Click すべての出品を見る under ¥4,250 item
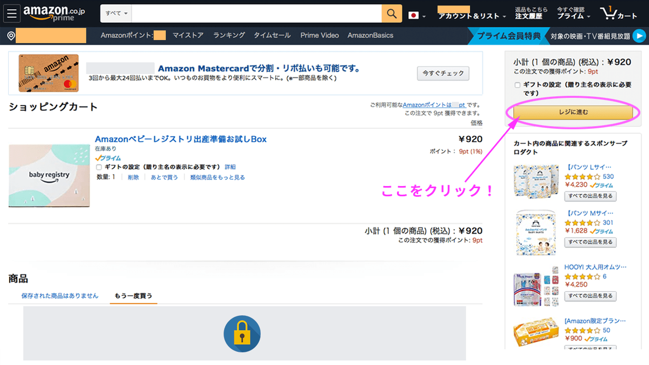 [x=590, y=296]
